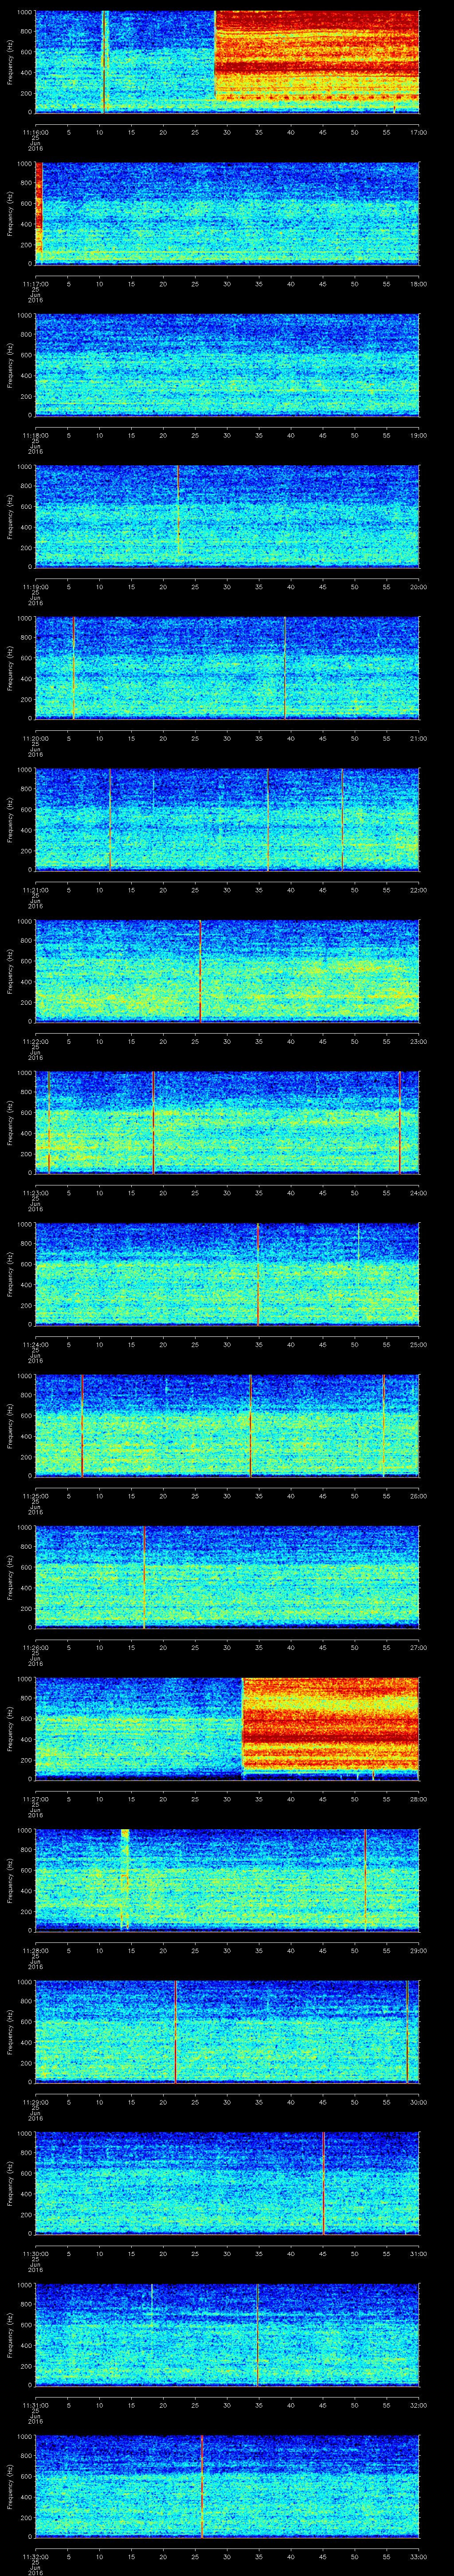The image size is (454, 2576).
Task: Mark the red spike near 26 seconds in 11:22 panel
Action: (x=200, y=969)
